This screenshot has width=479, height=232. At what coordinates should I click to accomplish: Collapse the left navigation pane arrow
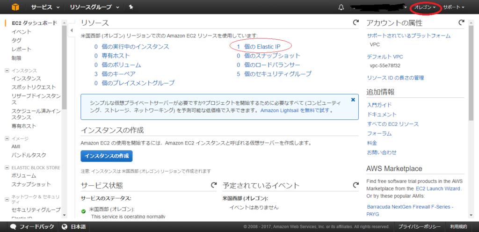71,30
